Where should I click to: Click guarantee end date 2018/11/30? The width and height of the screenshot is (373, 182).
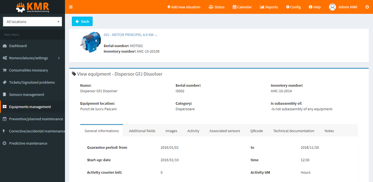(x=310, y=147)
